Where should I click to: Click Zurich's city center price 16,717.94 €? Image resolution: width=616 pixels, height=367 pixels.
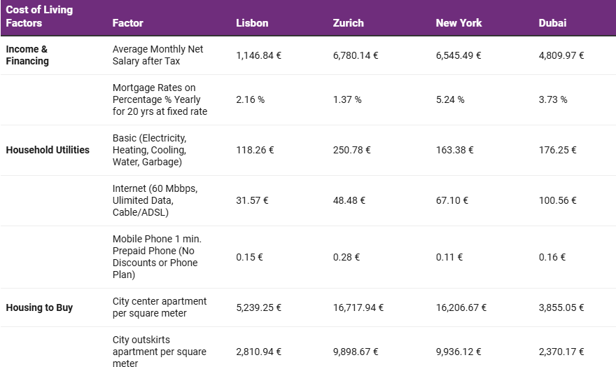[358, 307]
